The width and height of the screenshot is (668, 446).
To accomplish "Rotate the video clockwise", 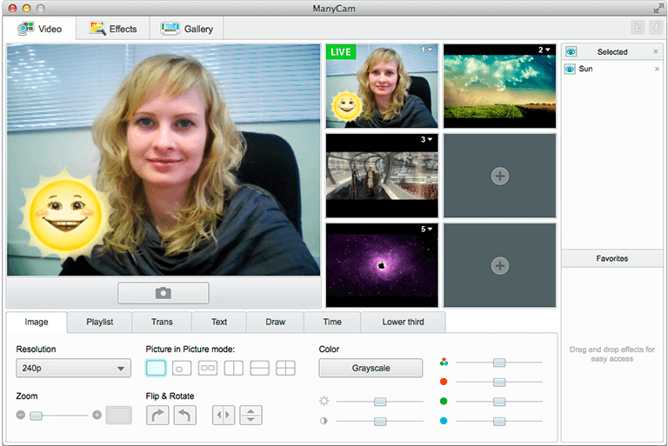I will coord(157,415).
